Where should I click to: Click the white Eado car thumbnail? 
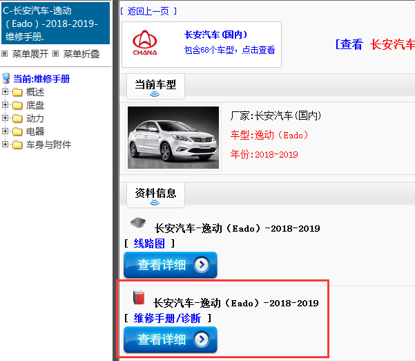(x=173, y=138)
